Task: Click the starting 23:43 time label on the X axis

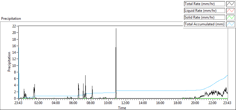Action: point(19,103)
